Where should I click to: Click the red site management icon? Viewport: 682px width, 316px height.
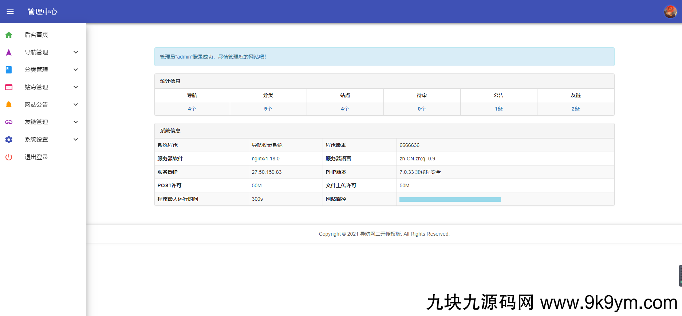pyautogui.click(x=9, y=87)
